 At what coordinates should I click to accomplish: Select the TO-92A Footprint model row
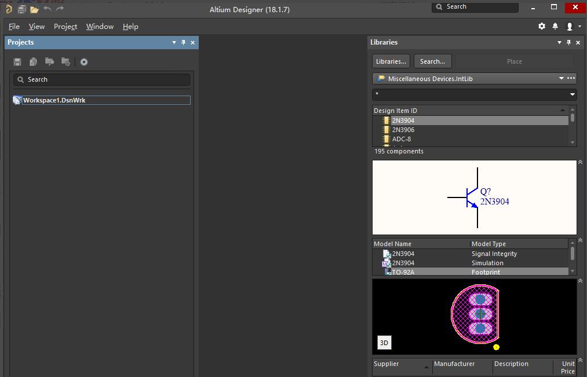point(471,272)
